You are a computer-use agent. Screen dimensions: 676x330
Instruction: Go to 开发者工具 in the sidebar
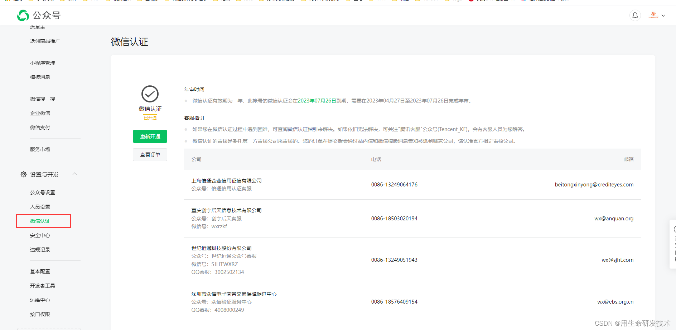[43, 285]
